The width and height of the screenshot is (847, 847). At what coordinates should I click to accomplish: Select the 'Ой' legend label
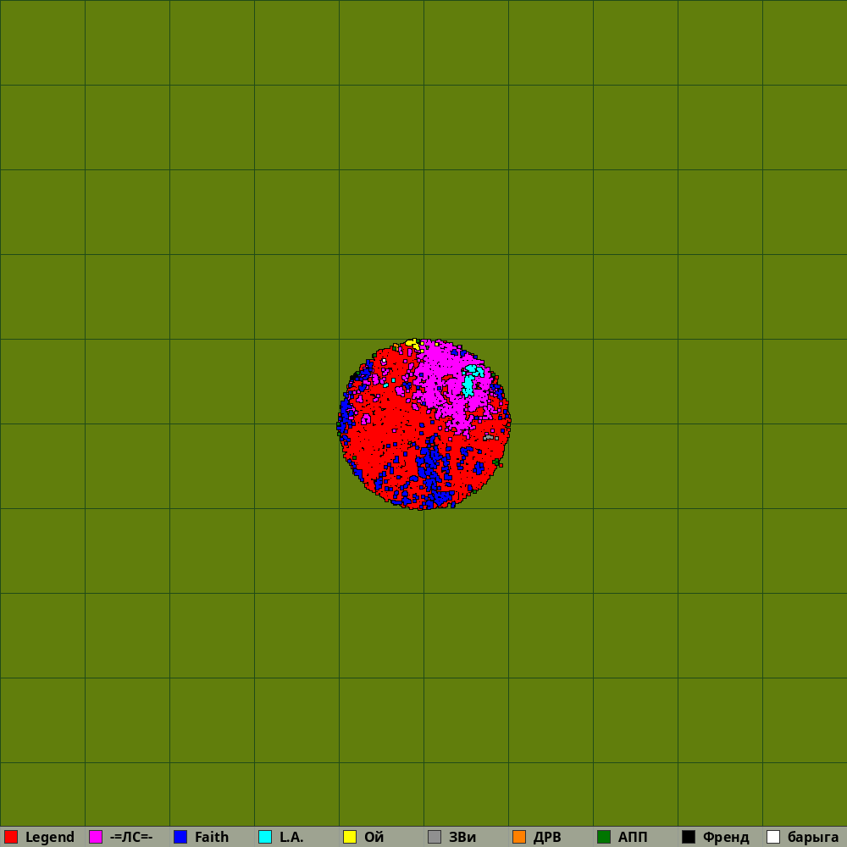tap(374, 837)
